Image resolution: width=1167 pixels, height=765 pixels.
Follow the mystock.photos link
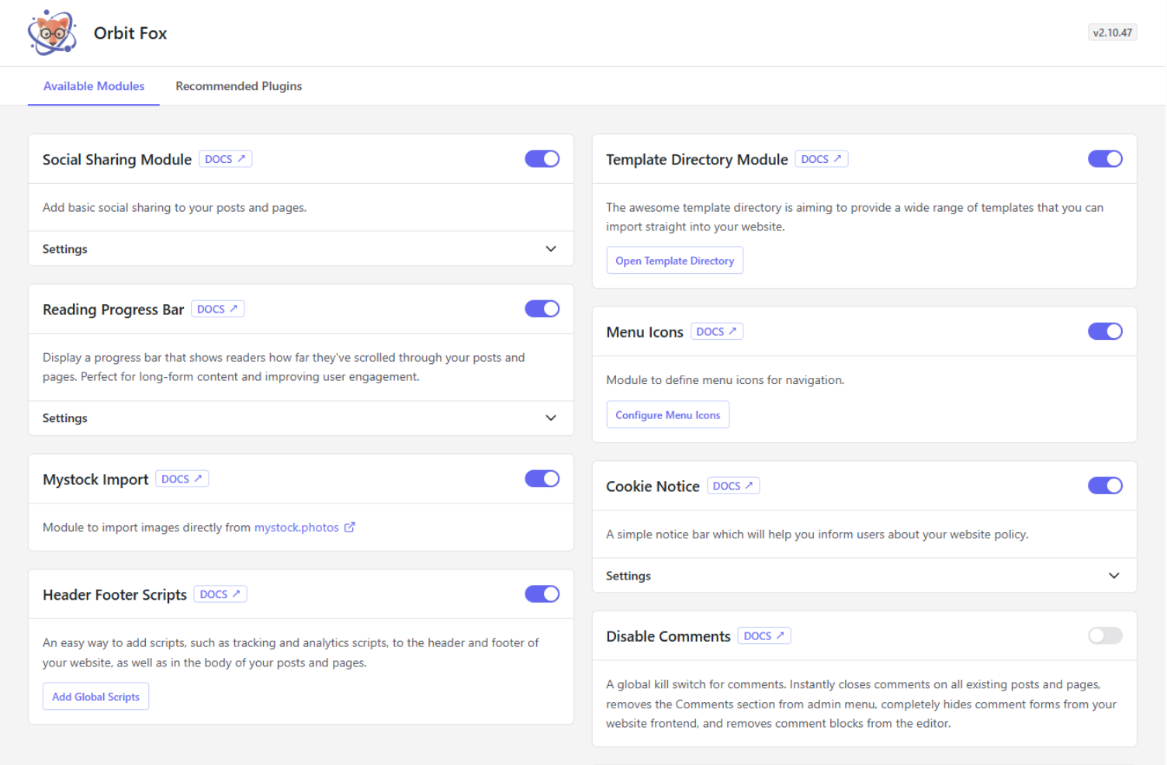[296, 528]
